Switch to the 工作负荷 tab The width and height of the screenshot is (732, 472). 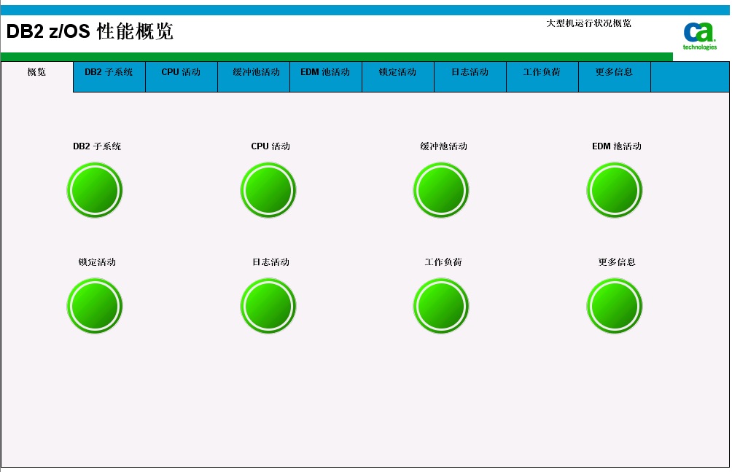[542, 76]
